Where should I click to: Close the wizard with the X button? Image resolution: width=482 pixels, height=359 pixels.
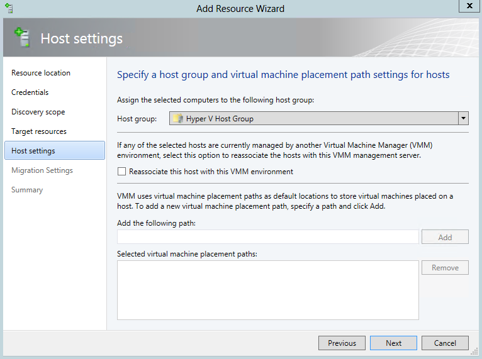pos(469,6)
